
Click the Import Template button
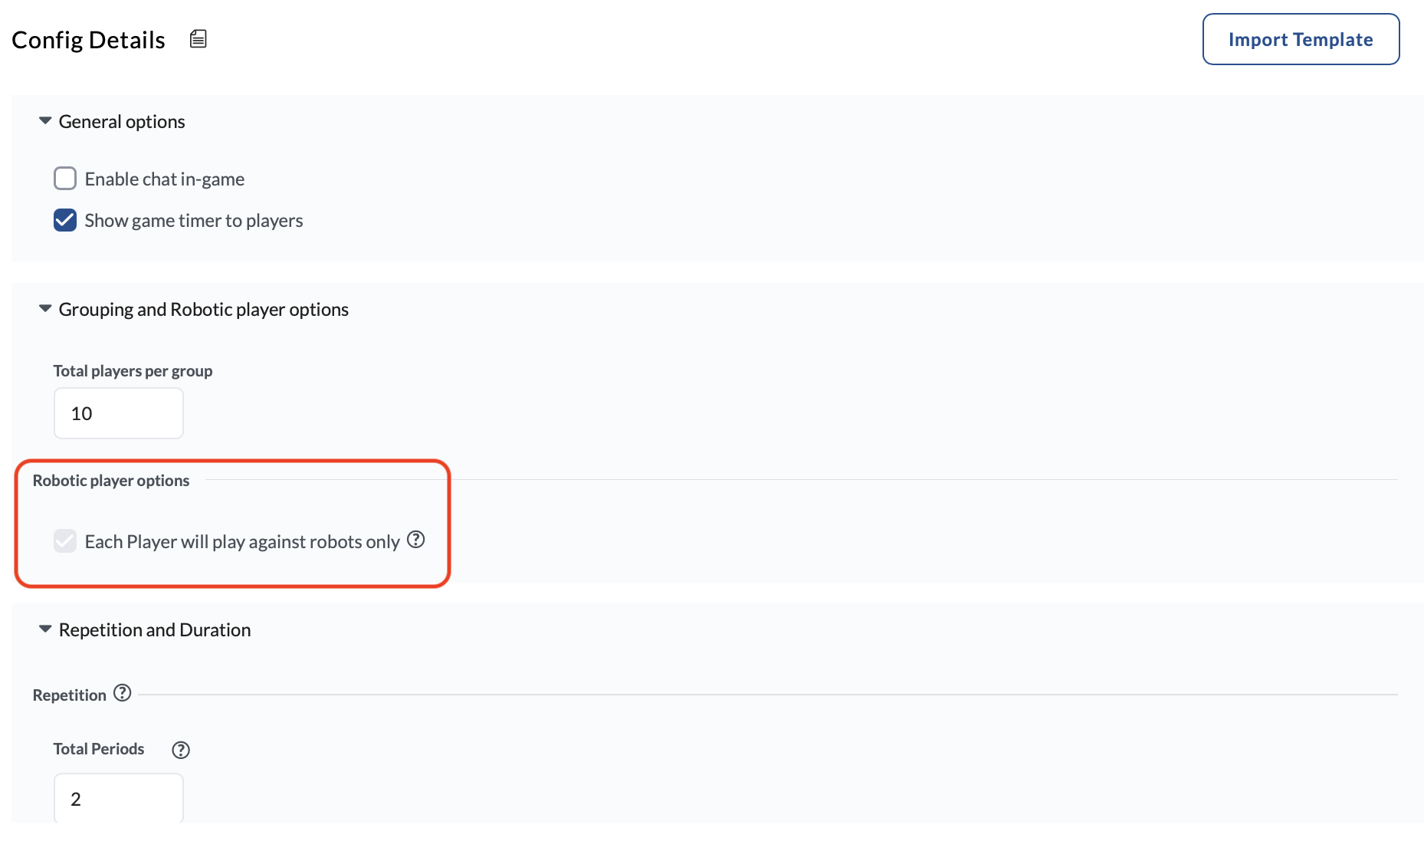(1300, 38)
